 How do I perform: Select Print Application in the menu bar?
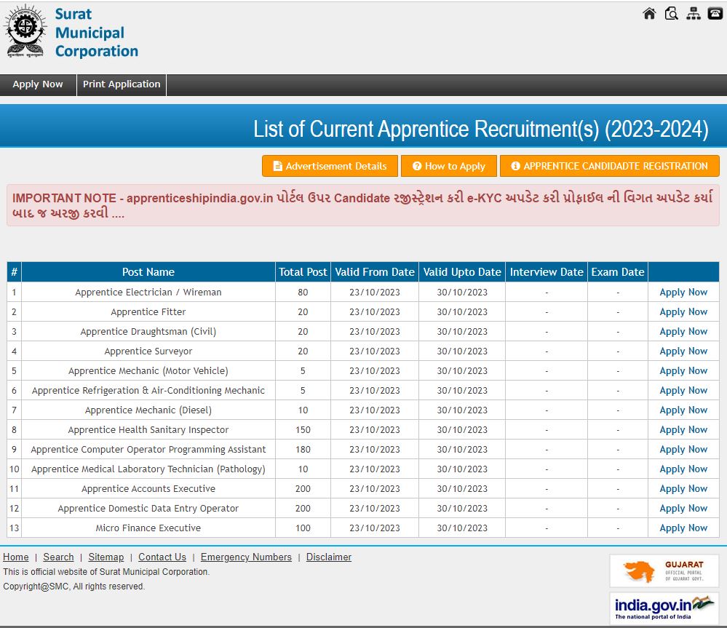point(122,84)
